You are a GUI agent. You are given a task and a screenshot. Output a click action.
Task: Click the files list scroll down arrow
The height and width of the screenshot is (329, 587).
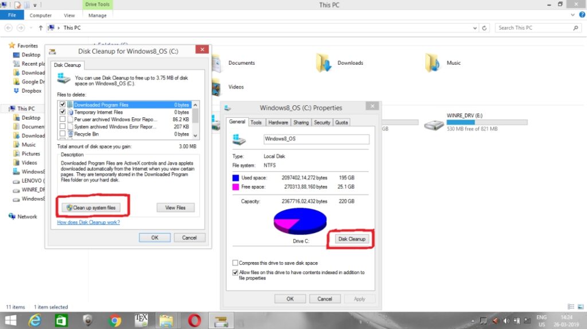click(x=195, y=136)
